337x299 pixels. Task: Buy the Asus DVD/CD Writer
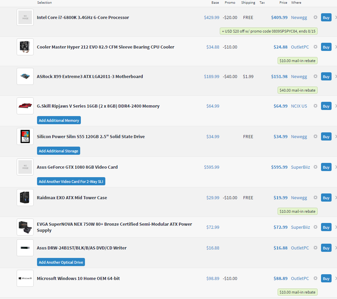point(326,248)
